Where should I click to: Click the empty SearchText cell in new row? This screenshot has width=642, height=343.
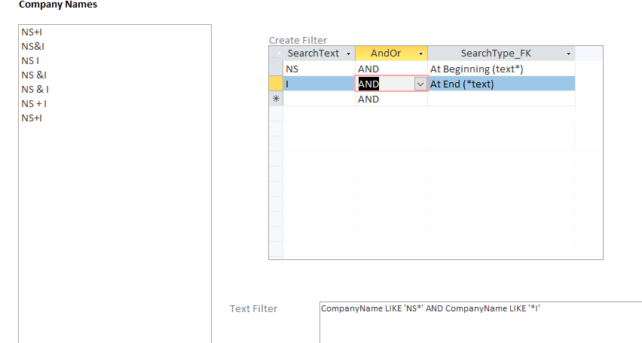pos(318,99)
